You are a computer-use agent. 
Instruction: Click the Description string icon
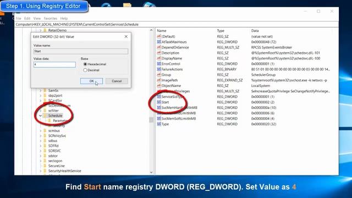click(x=159, y=53)
